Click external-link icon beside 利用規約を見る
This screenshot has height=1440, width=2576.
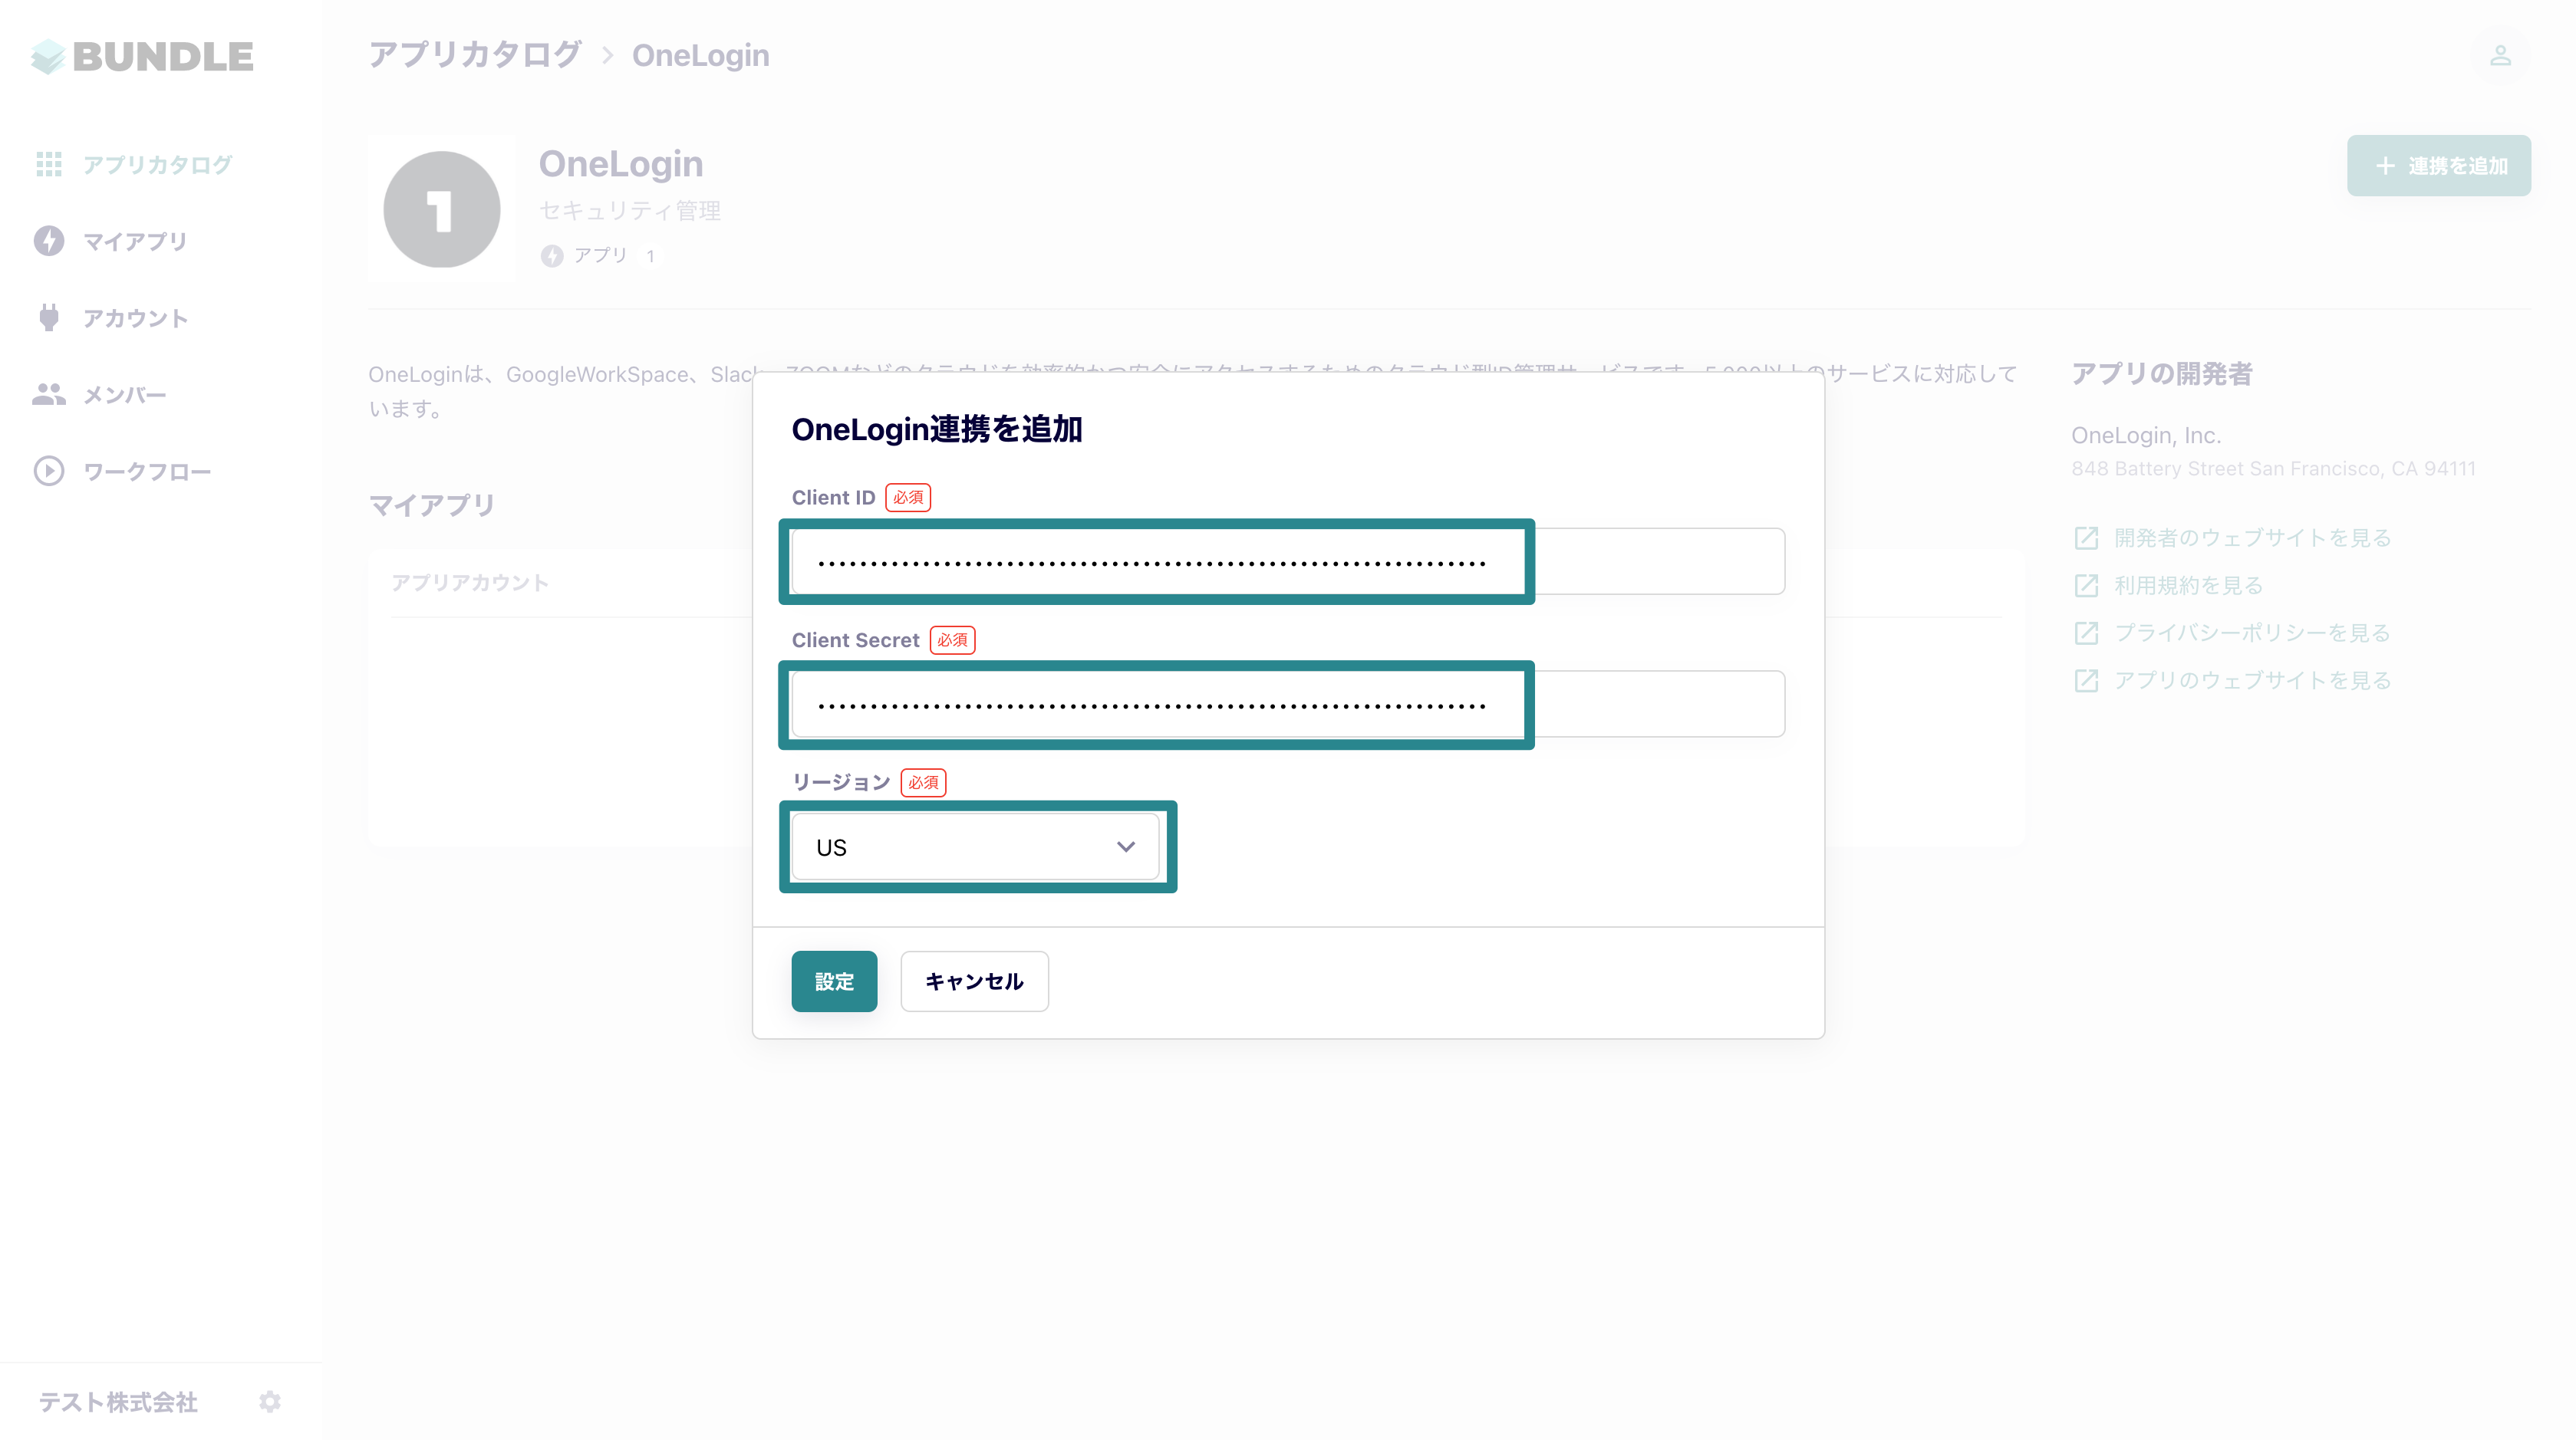pos(2086,586)
